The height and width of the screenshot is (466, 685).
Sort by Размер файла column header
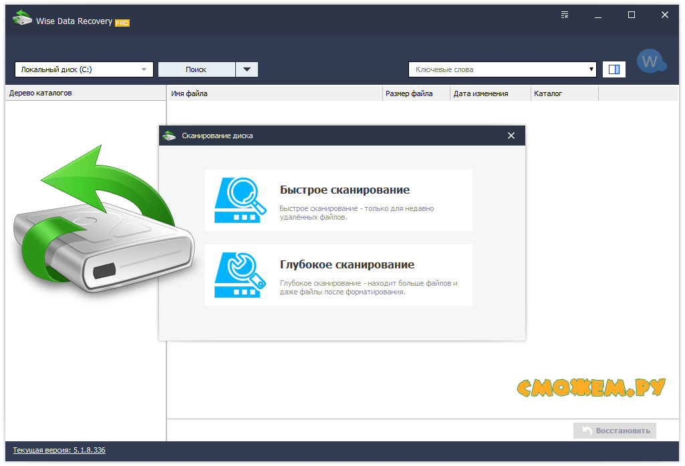(416, 93)
